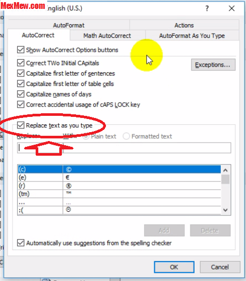The image size is (246, 281).
Task: Confirm the dialog with OK
Action: [174, 267]
